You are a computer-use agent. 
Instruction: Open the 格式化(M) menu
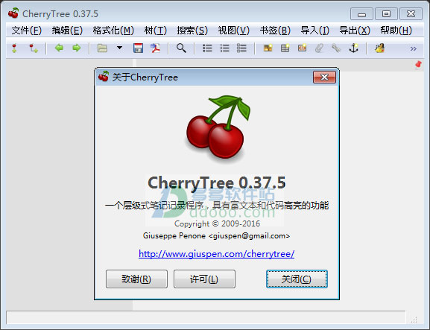pos(113,30)
